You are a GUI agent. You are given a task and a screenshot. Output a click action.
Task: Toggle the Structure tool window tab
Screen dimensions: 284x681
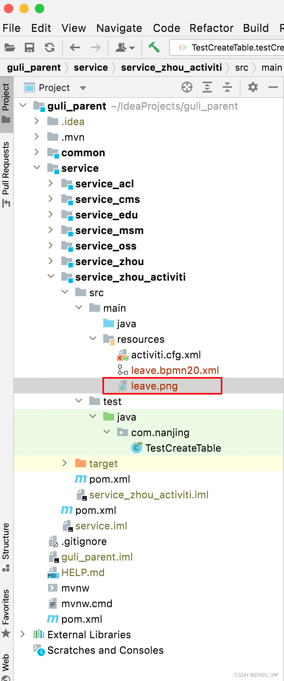coord(6,547)
